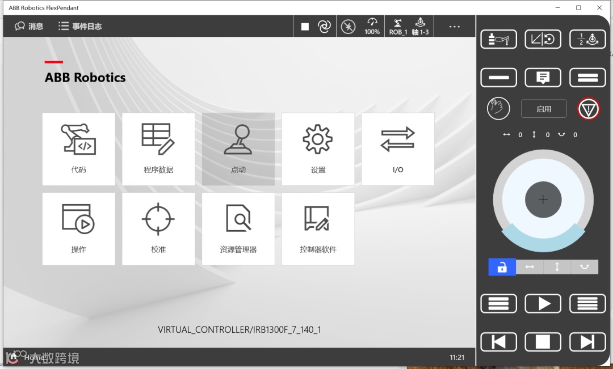Click the 100% speed indicator
This screenshot has height=369, width=613.
(x=372, y=27)
